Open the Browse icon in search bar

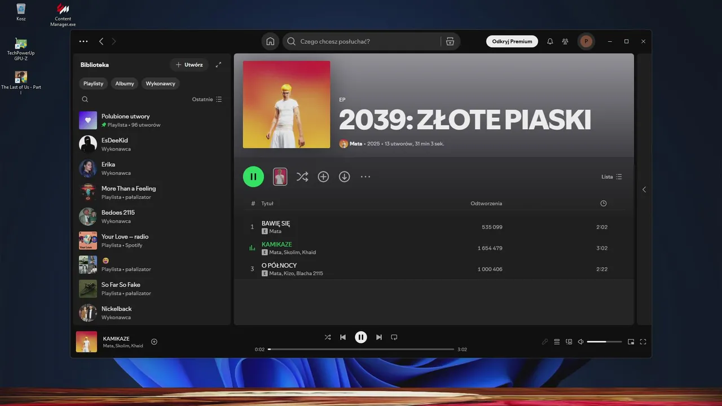pos(450,41)
